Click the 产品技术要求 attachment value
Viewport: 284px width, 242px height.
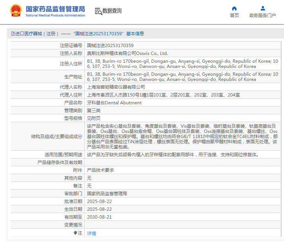point(100,170)
